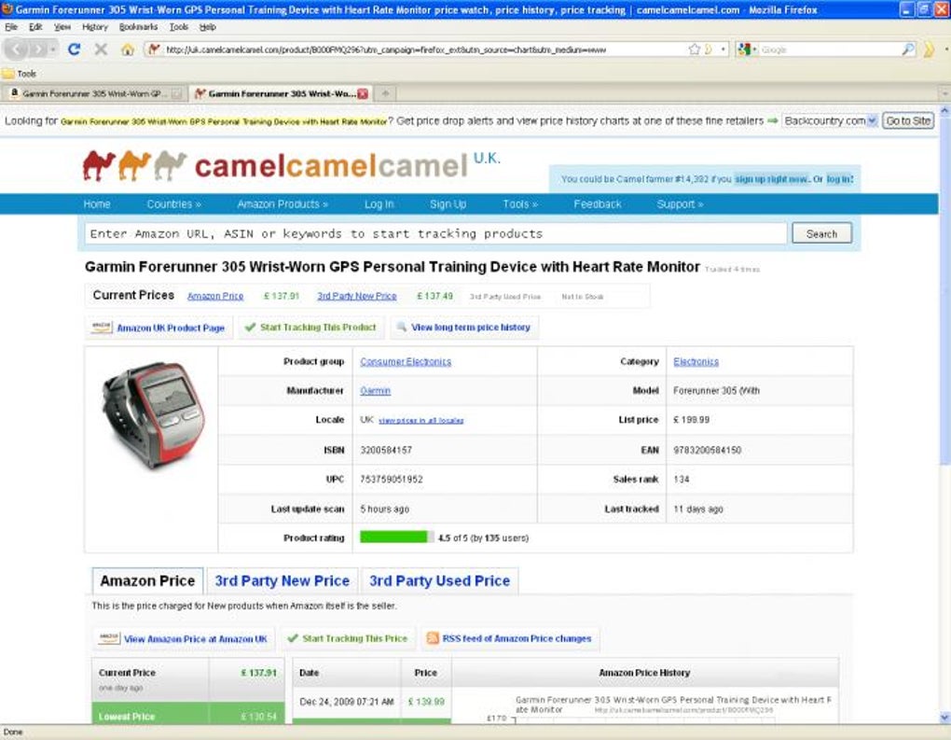Click view prices in all locales link
The height and width of the screenshot is (740, 951).
pyautogui.click(x=420, y=420)
